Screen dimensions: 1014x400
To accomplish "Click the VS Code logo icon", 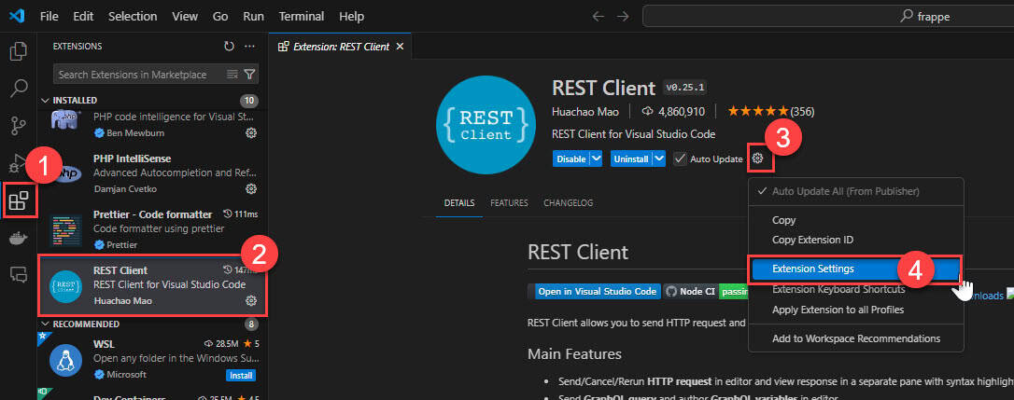I will [17, 16].
